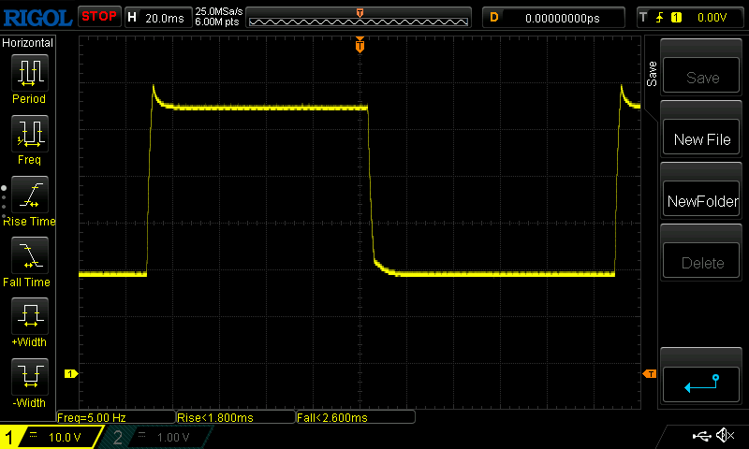Click the orange trigger position T marker

360,45
